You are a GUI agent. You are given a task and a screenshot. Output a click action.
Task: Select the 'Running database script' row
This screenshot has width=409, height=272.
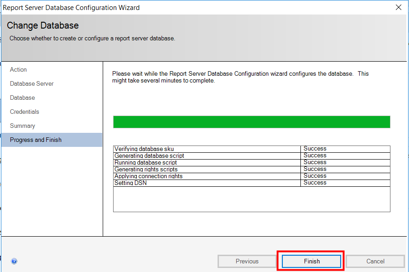coord(252,163)
